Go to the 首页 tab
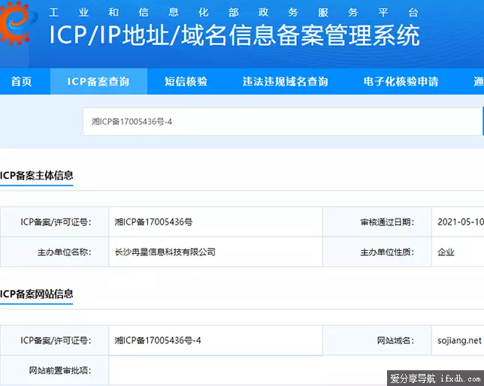The image size is (484, 386). pyautogui.click(x=22, y=82)
